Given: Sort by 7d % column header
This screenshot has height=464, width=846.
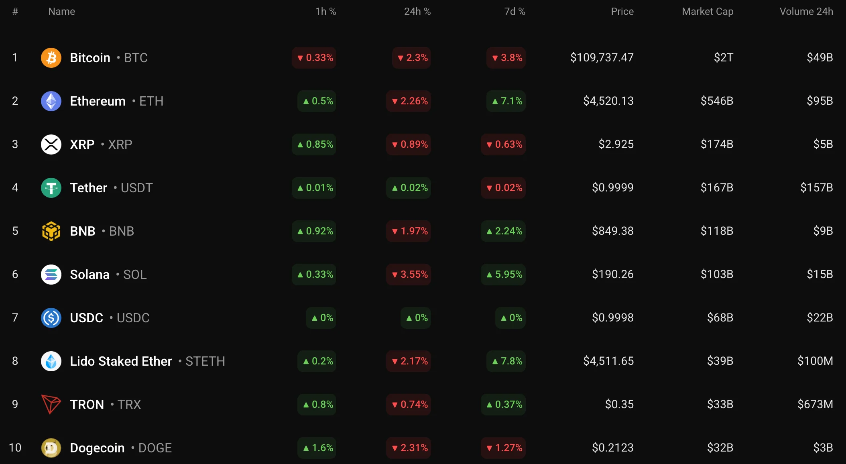Looking at the screenshot, I should pos(515,12).
